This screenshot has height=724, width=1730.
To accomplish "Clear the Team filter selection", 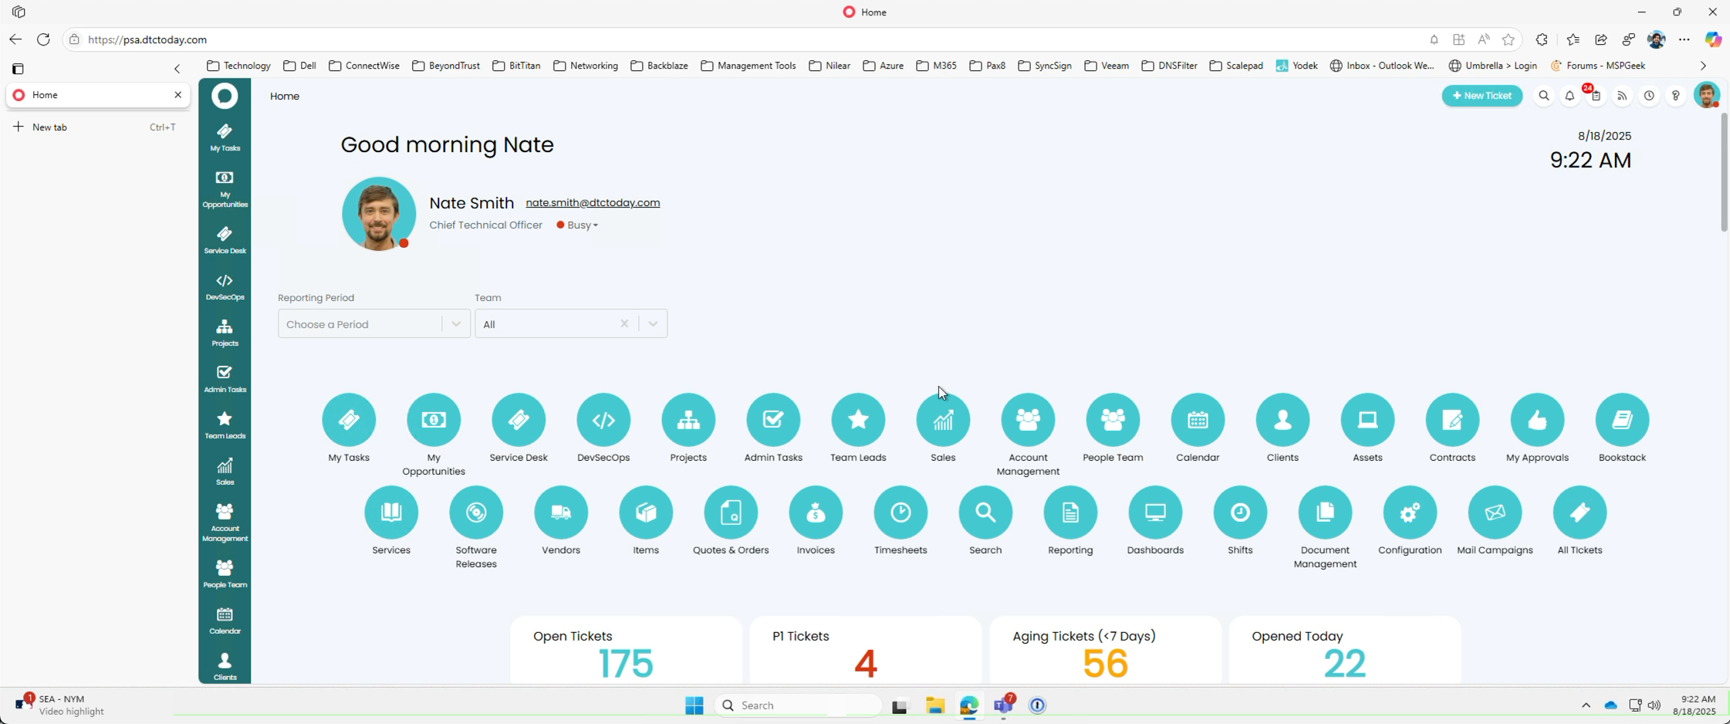I will 624,324.
